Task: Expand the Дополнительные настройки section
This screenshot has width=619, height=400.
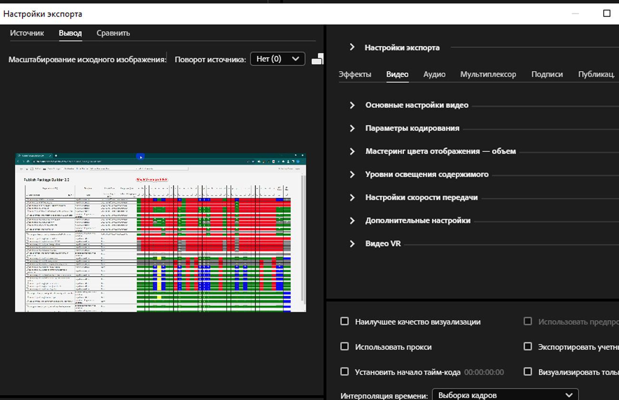Action: tap(352, 220)
